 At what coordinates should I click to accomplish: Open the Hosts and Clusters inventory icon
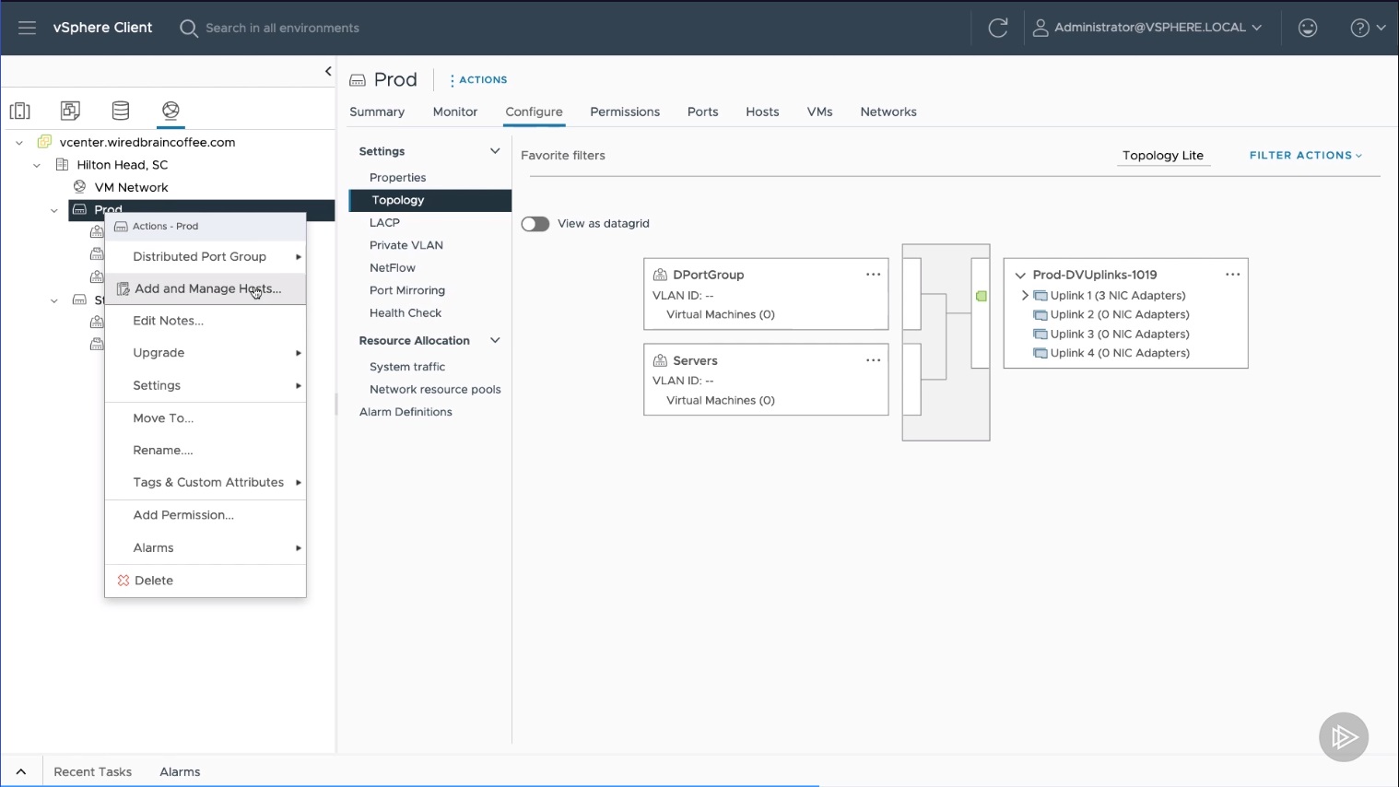point(20,111)
